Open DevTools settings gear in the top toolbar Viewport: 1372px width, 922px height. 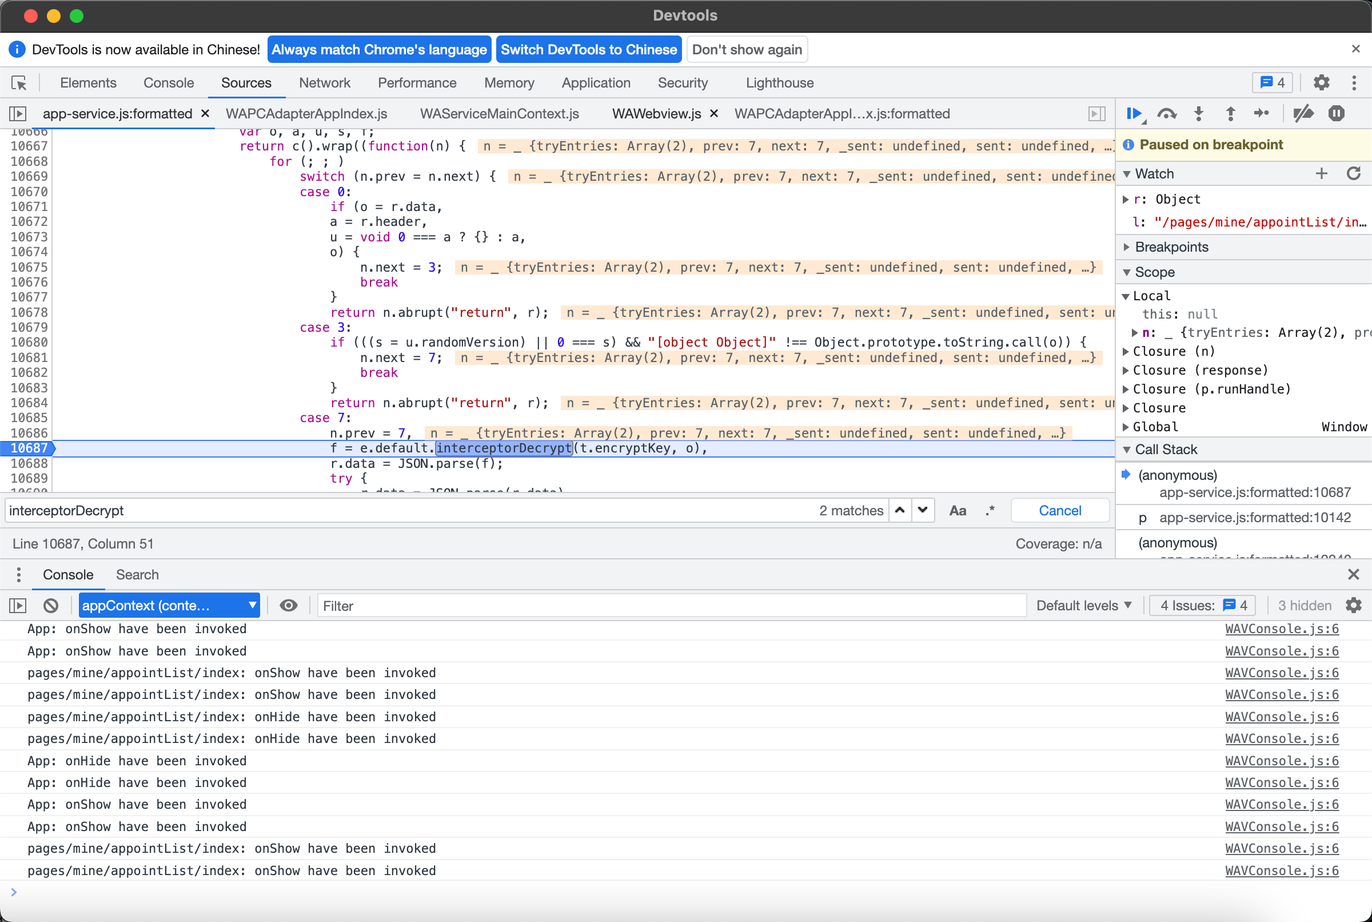1322,83
